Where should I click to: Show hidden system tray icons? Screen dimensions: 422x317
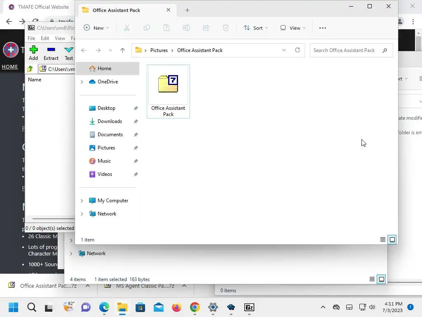click(x=323, y=307)
